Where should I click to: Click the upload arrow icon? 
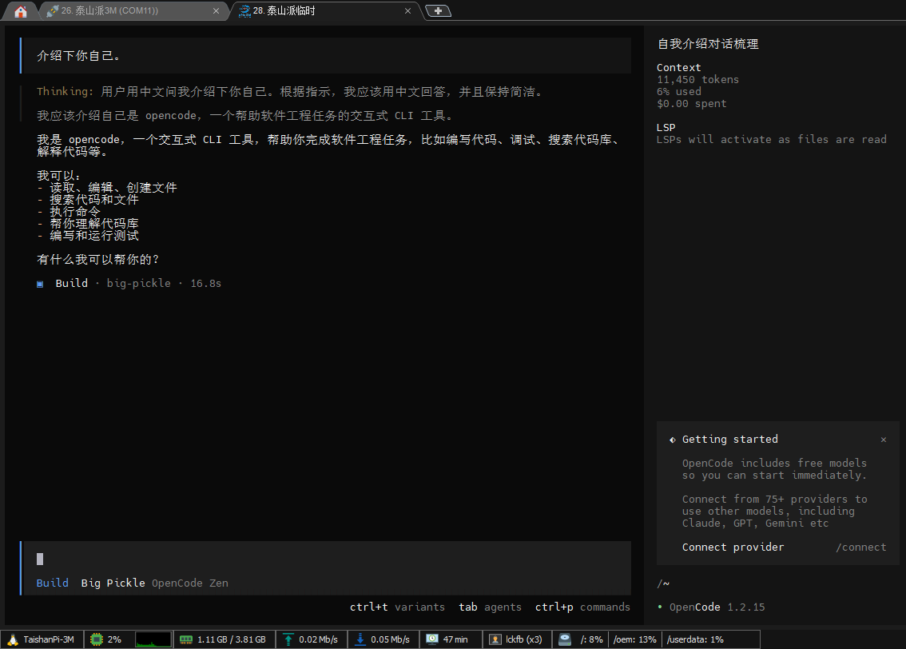point(288,639)
